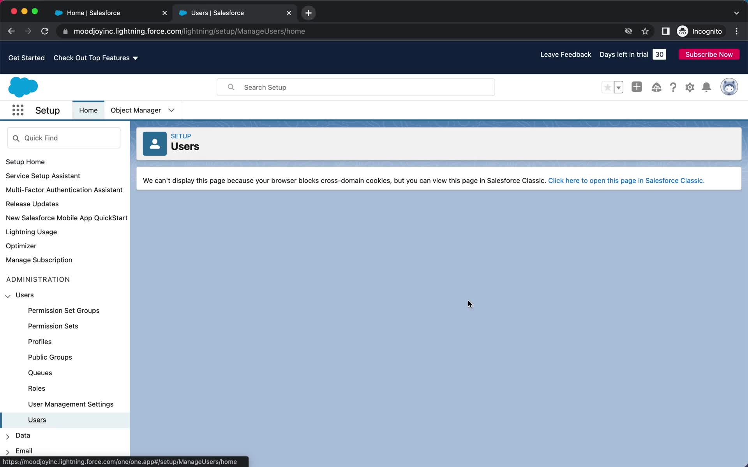This screenshot has height=467, width=748.
Task: Click Leave Feedback link
Action: click(x=566, y=54)
